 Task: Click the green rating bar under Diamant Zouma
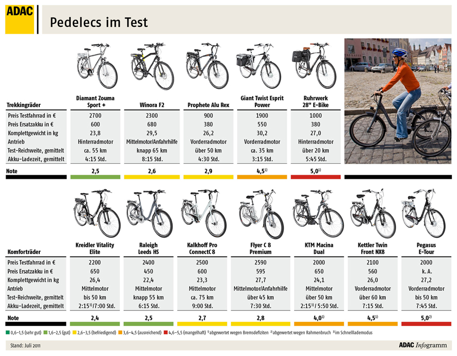(95, 177)
